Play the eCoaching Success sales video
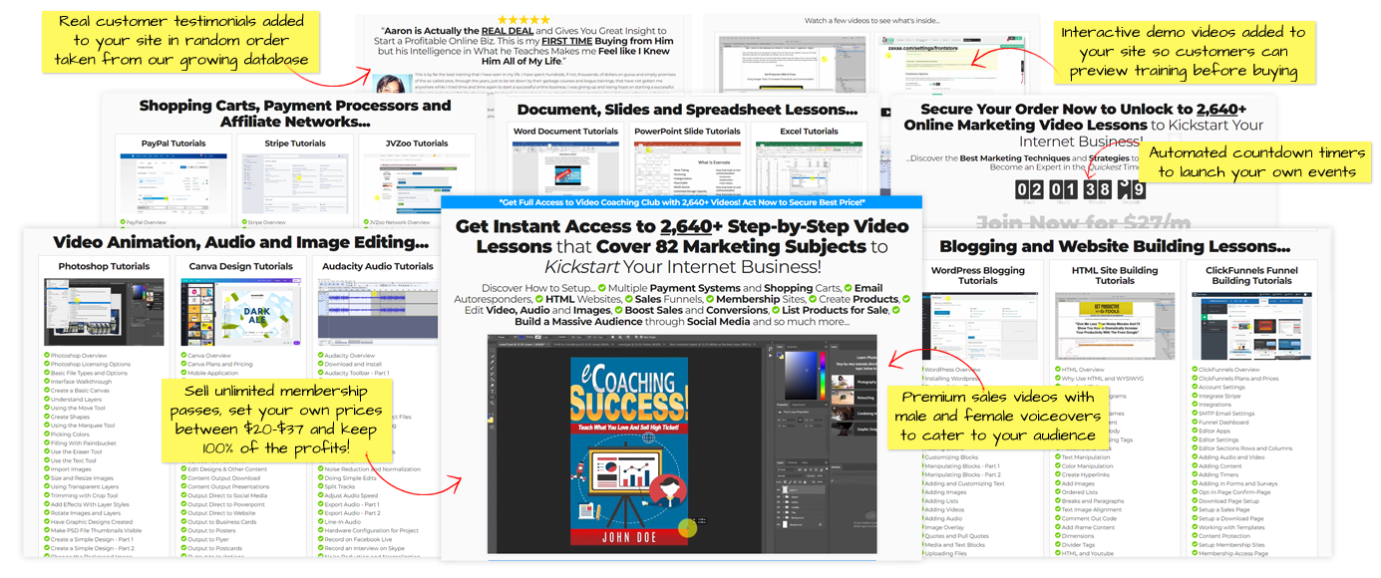Viewport: 1381px width, 578px height. [682, 443]
